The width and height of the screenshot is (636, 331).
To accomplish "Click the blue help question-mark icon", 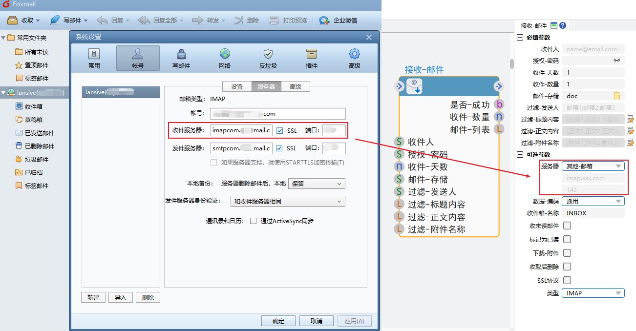I will [x=563, y=25].
